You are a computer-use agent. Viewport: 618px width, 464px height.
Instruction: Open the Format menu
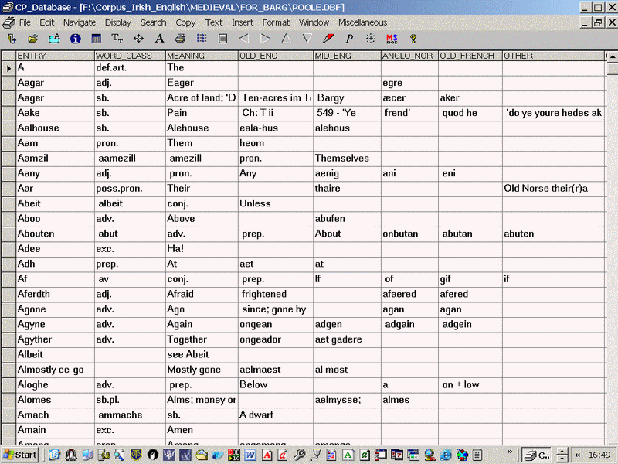click(276, 22)
